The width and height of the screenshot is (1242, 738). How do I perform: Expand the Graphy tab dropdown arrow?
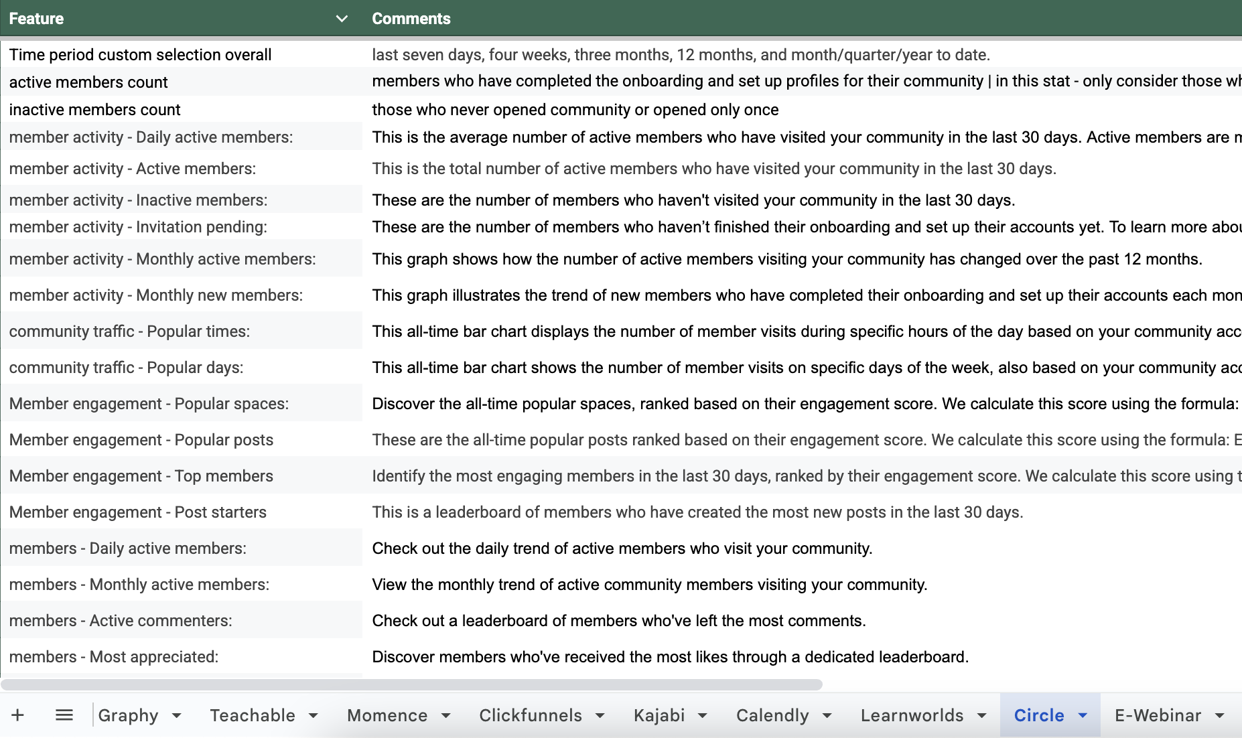[177, 715]
